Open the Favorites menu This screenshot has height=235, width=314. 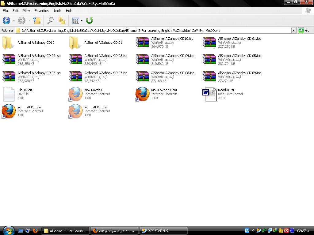coord(41,11)
